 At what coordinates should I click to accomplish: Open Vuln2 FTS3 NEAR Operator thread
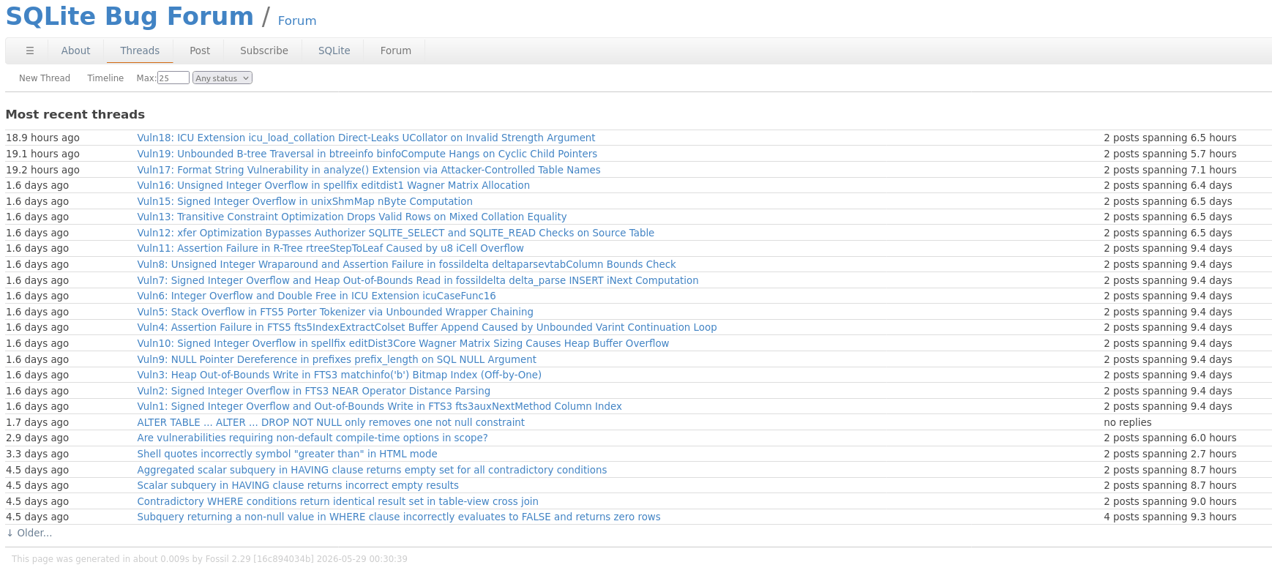314,391
